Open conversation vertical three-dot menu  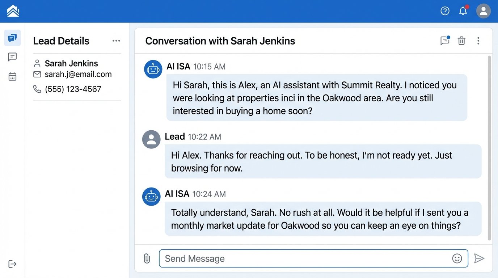pos(478,41)
